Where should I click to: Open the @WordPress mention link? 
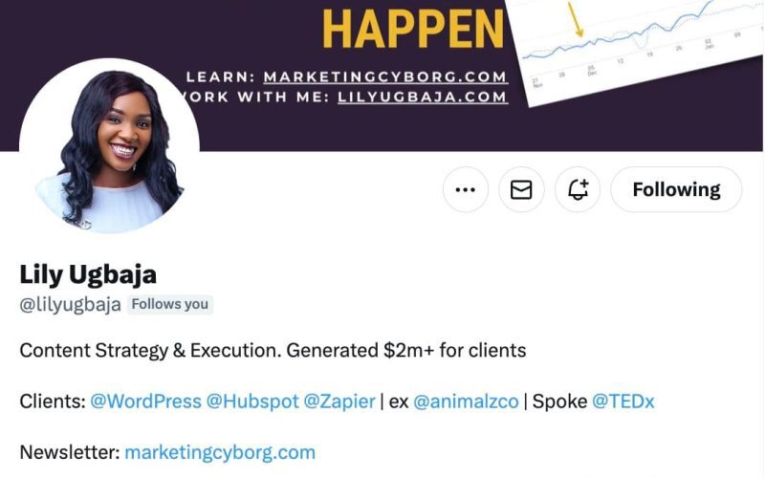[146, 402]
